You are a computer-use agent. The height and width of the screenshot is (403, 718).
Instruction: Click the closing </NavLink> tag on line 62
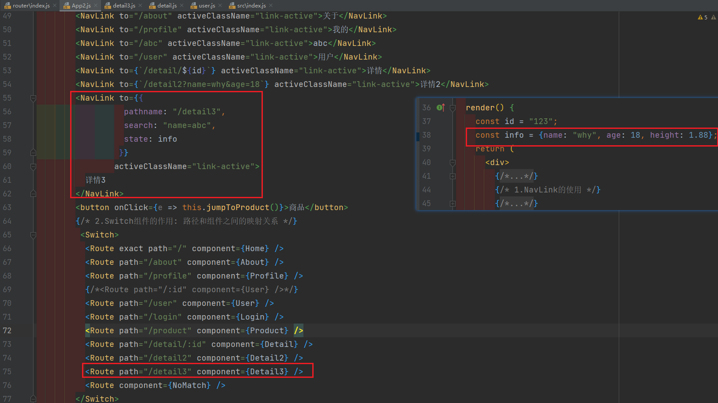tap(100, 194)
